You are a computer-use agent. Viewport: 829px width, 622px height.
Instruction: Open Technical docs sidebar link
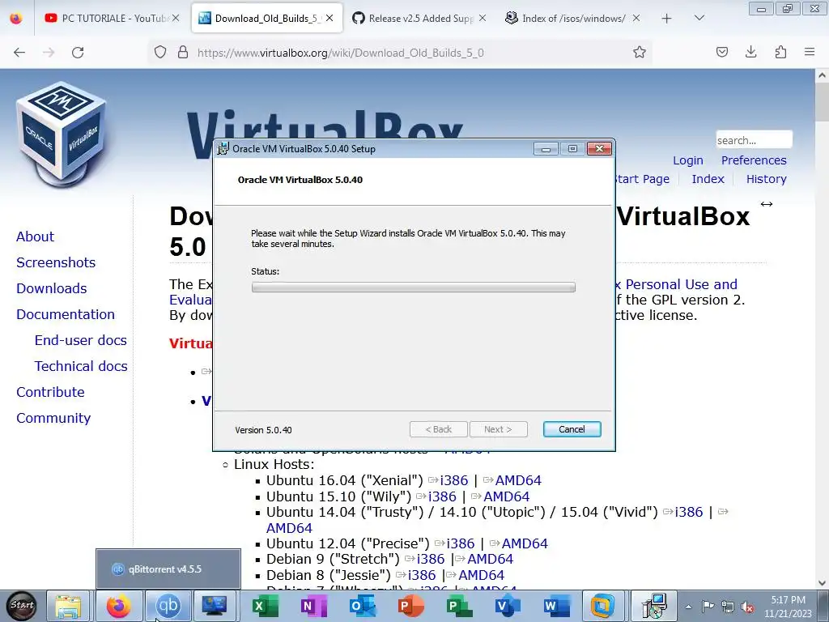pyautogui.click(x=81, y=366)
